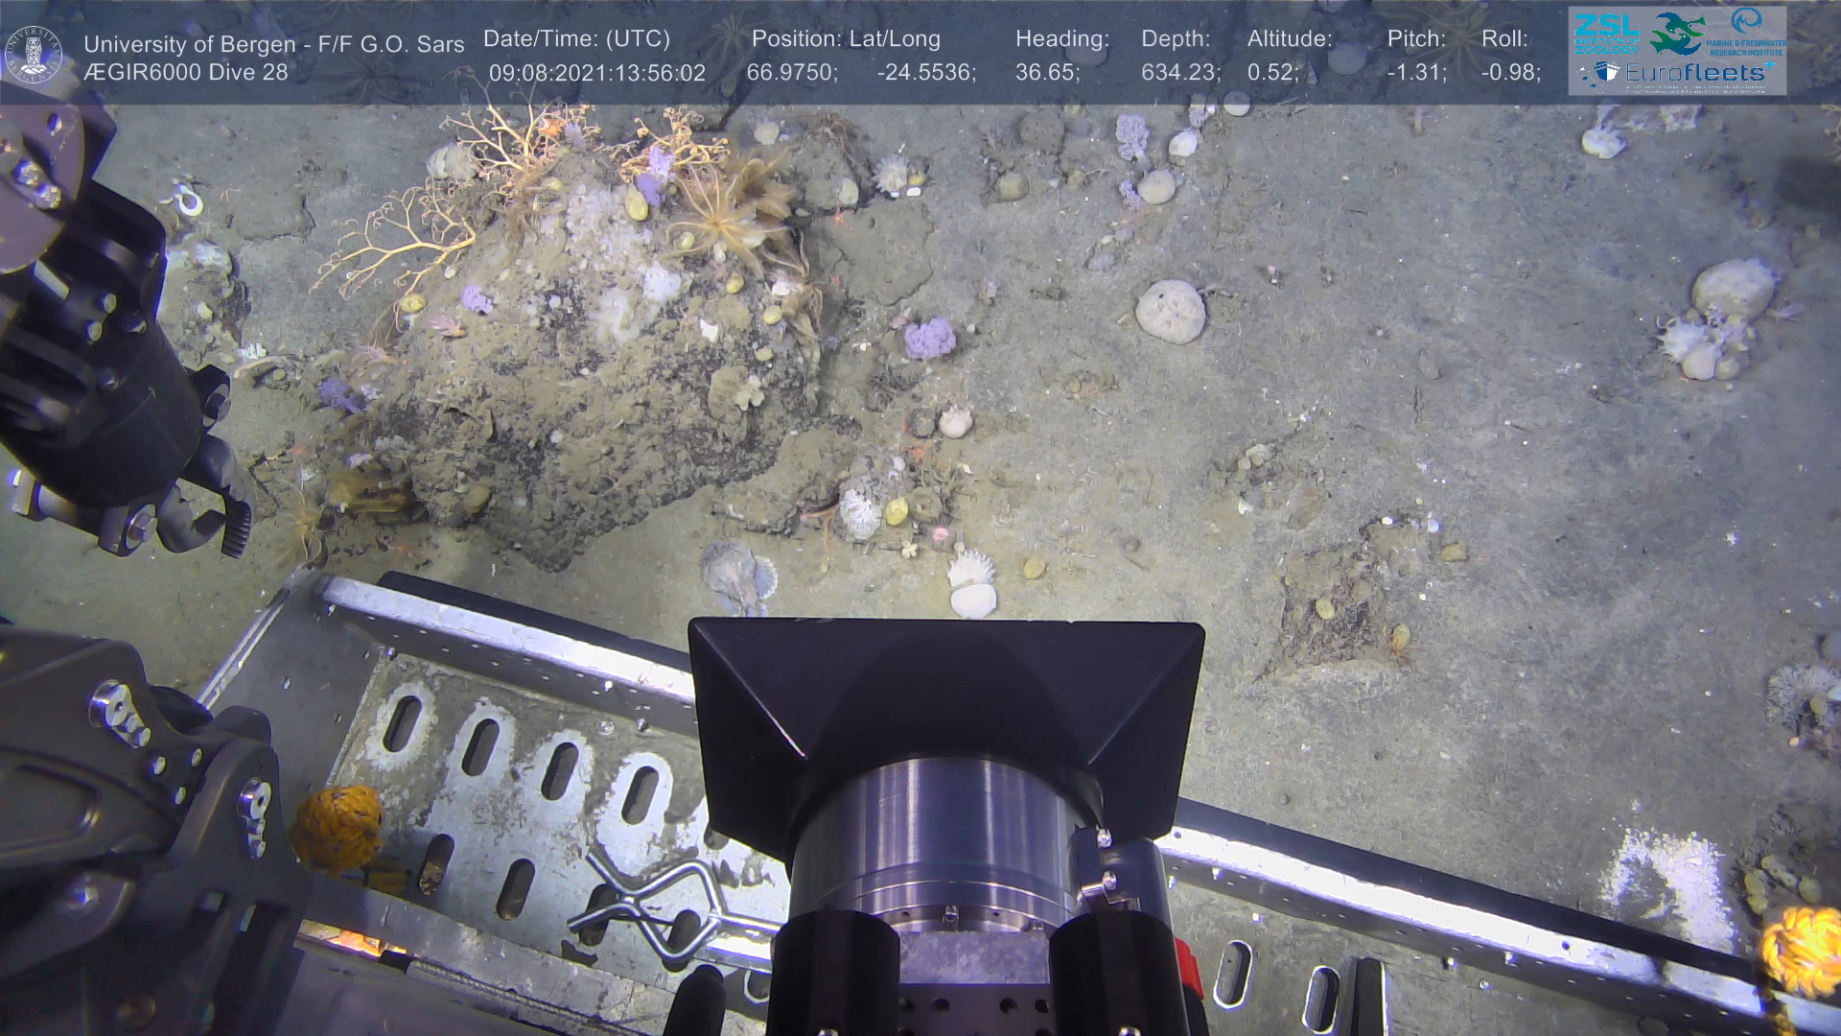Click the purple sponge beside the rock

point(930,339)
